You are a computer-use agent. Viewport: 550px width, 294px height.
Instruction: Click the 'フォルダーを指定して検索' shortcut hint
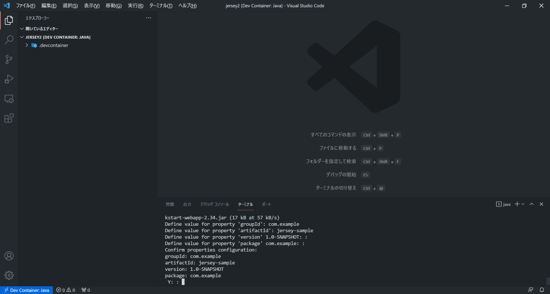(x=331, y=161)
